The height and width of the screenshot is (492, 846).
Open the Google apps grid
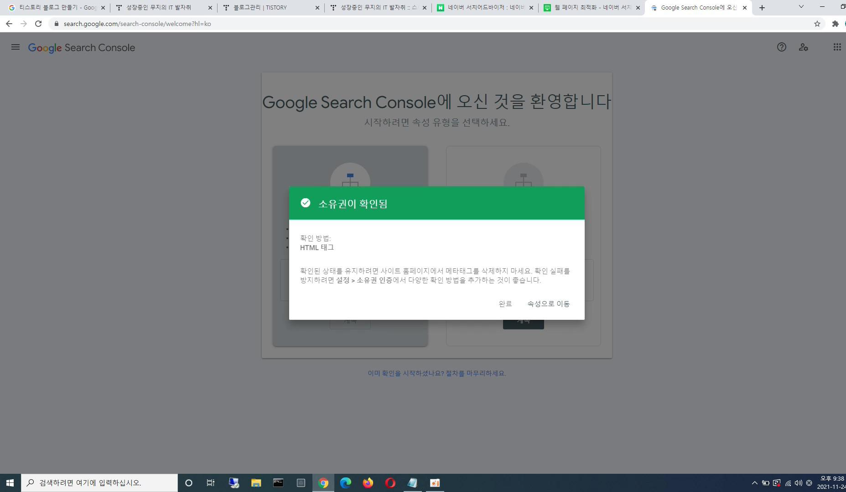pos(837,47)
